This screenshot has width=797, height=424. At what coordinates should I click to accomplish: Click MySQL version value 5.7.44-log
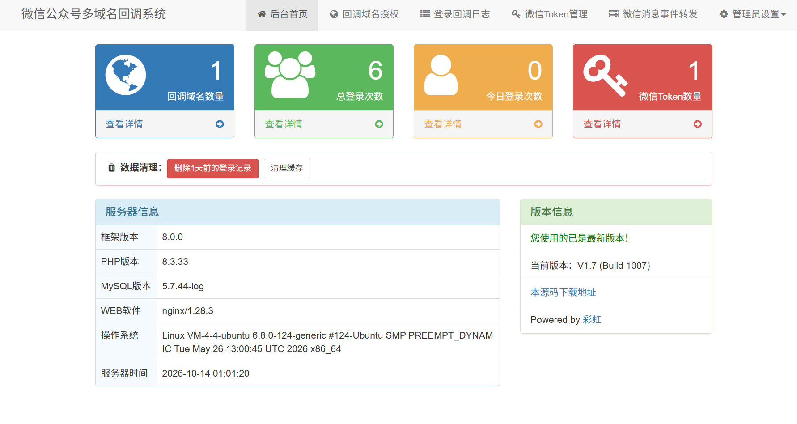pos(183,286)
